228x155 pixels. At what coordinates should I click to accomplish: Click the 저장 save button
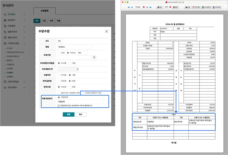68,114
